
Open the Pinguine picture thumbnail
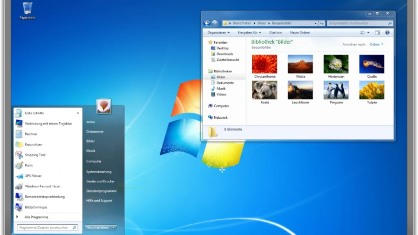(x=336, y=89)
